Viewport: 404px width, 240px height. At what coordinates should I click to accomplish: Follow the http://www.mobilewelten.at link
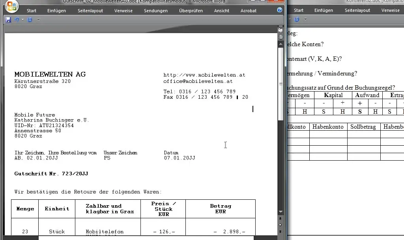204,75
